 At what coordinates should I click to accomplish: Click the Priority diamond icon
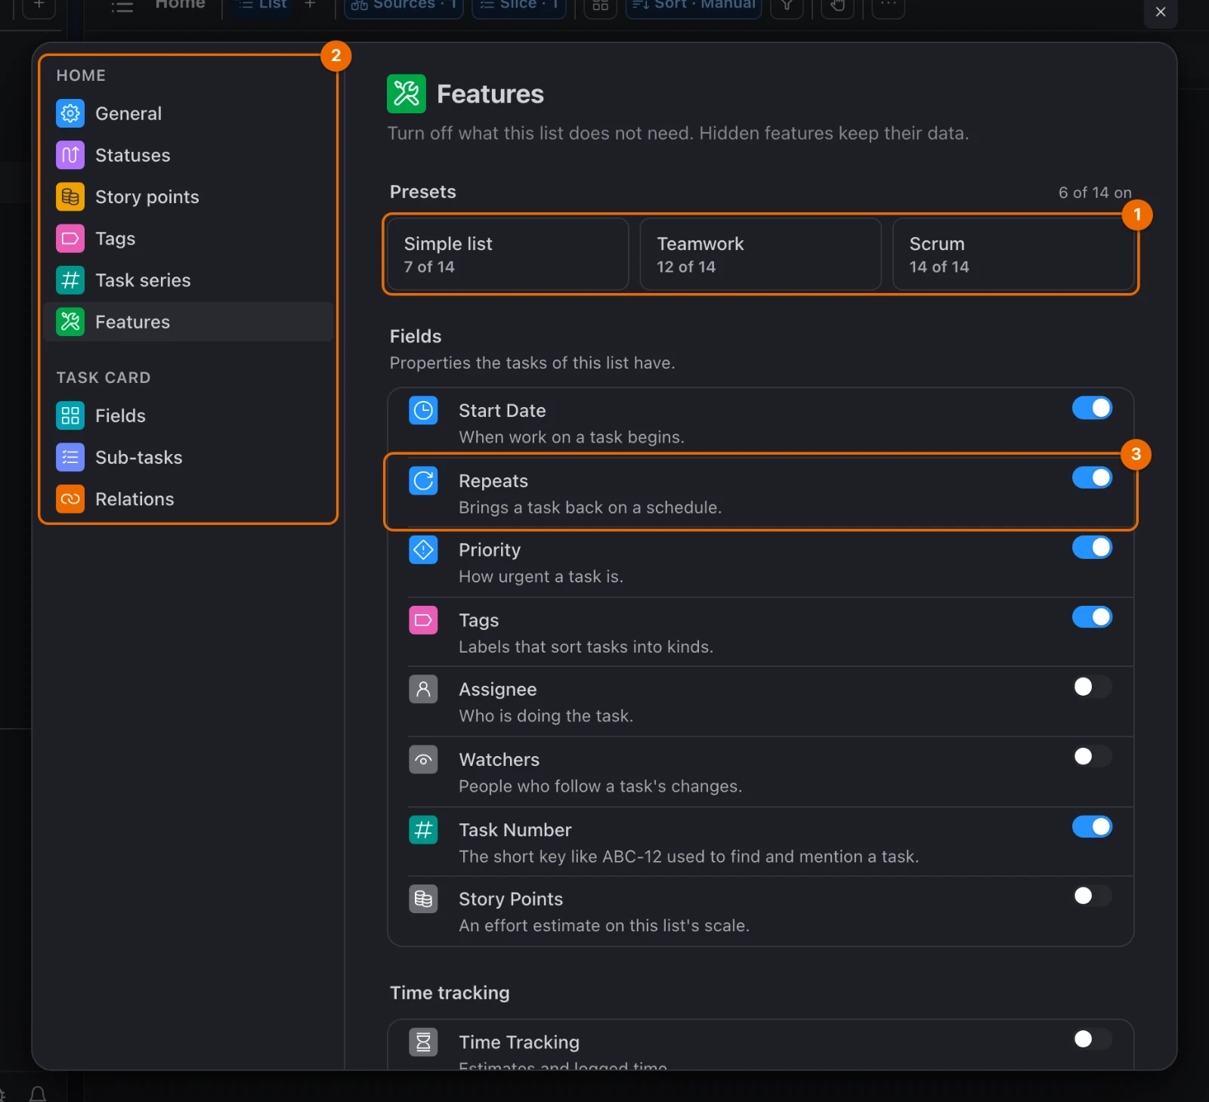423,550
